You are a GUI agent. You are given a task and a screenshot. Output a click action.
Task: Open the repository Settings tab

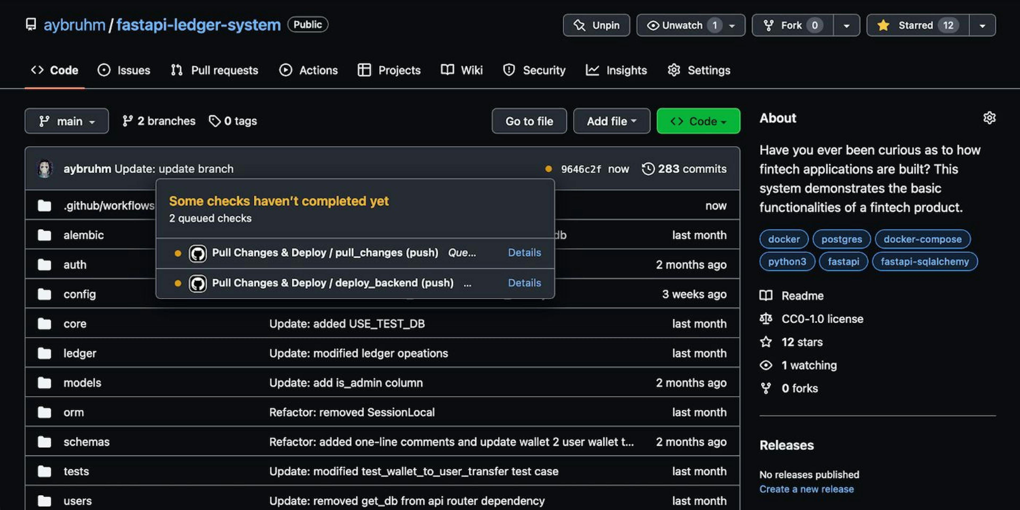699,70
